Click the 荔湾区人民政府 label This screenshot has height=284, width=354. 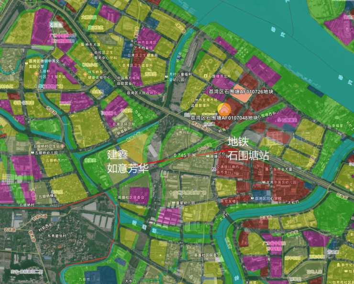pyautogui.click(x=140, y=93)
